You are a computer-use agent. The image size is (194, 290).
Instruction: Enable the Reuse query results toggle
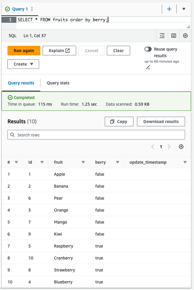point(148,49)
